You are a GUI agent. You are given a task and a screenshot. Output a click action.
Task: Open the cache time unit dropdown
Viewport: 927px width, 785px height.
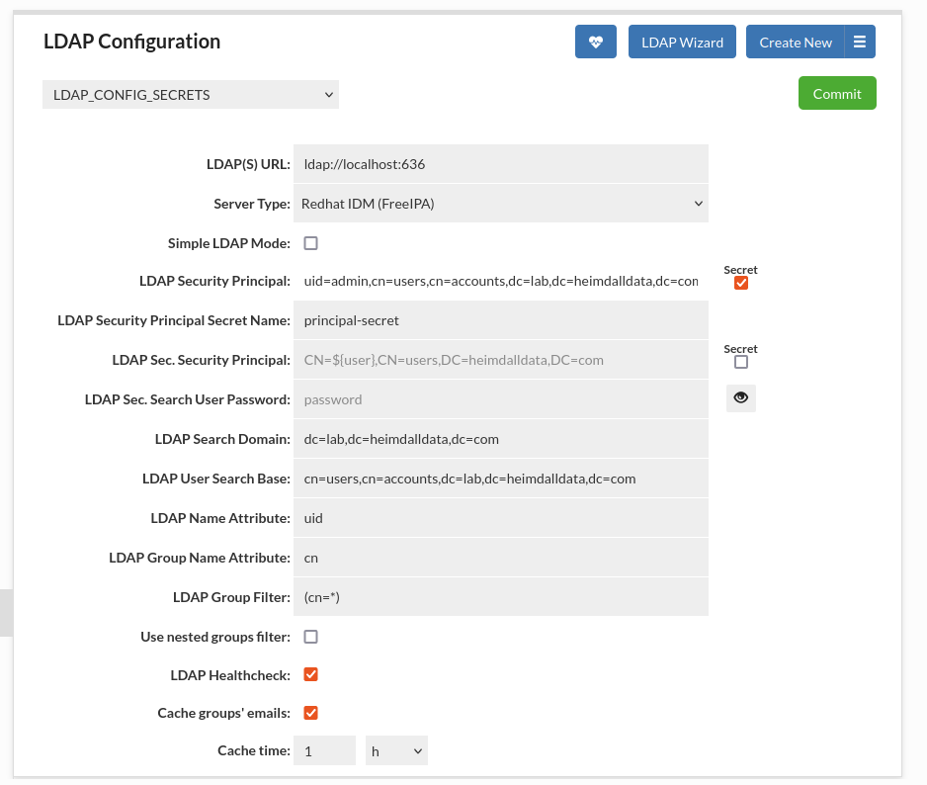point(396,750)
